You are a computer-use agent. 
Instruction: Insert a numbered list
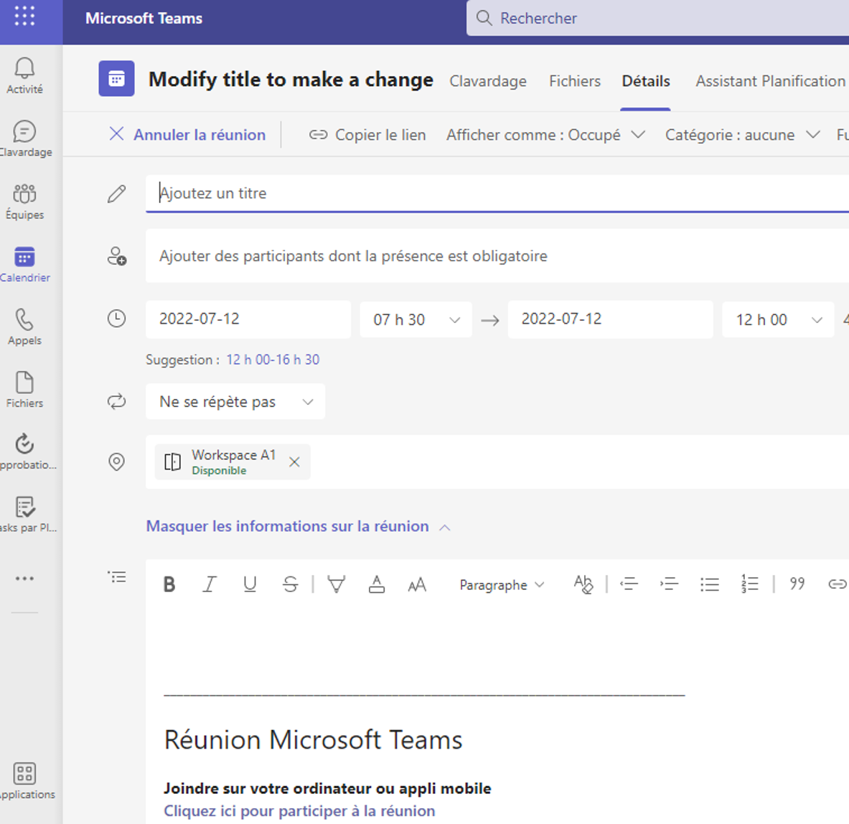750,584
